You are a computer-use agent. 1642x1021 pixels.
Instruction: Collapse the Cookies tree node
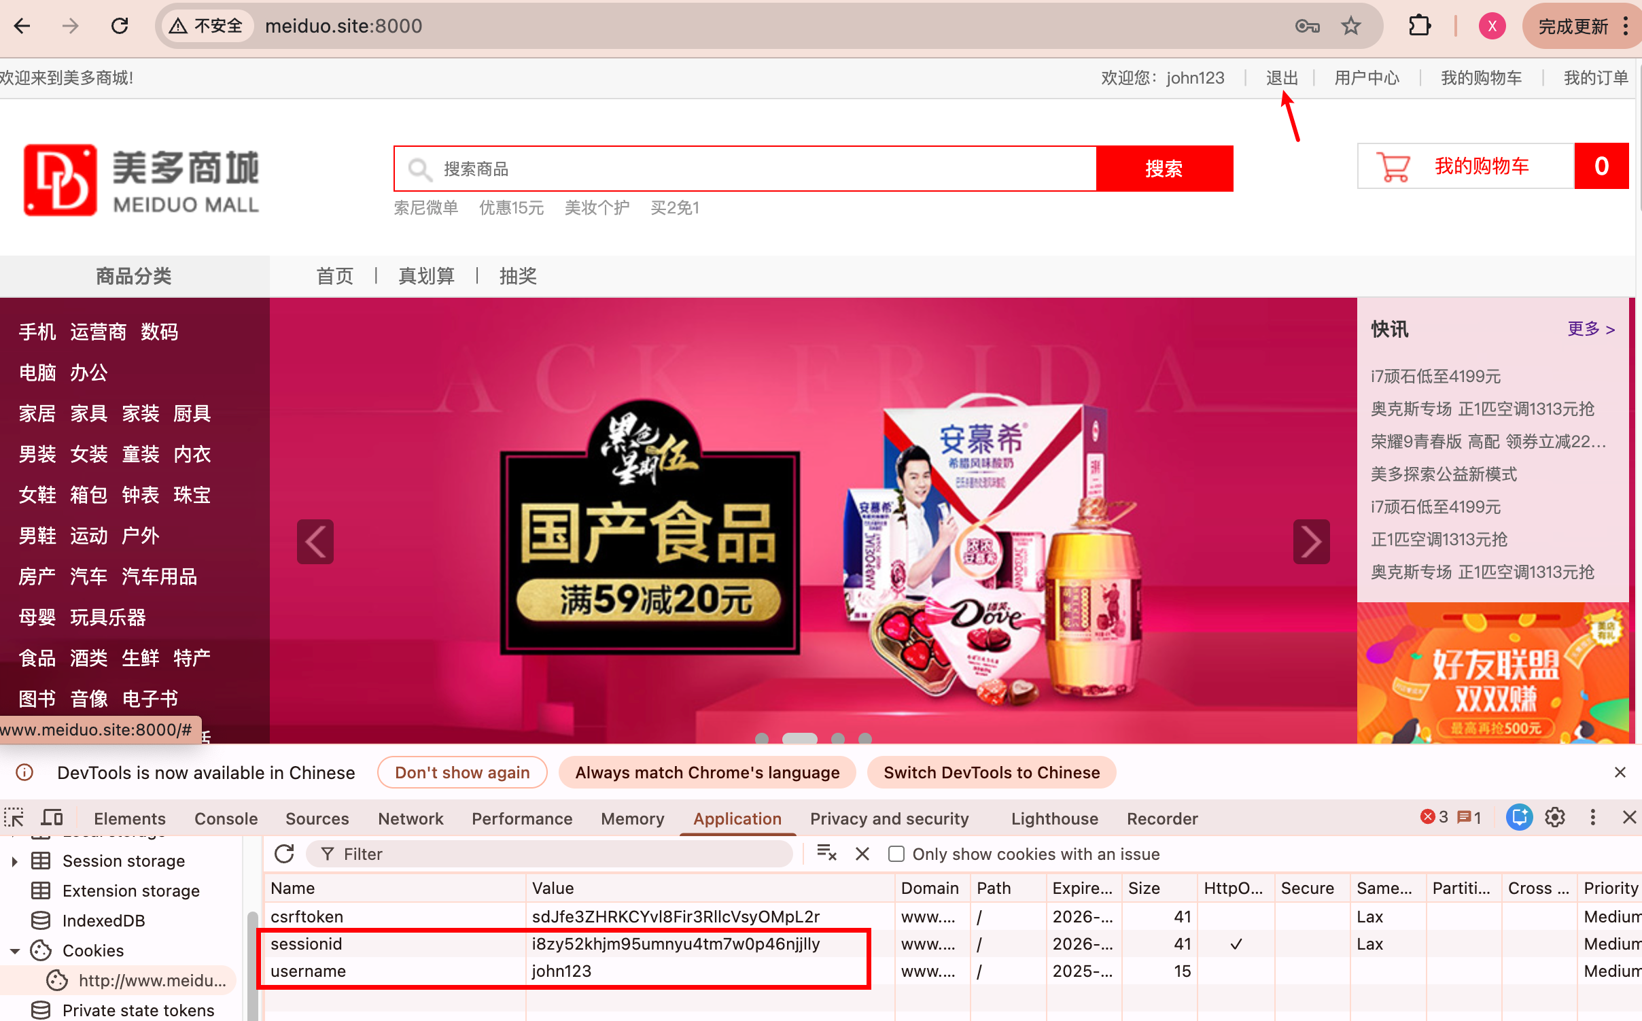pos(14,951)
